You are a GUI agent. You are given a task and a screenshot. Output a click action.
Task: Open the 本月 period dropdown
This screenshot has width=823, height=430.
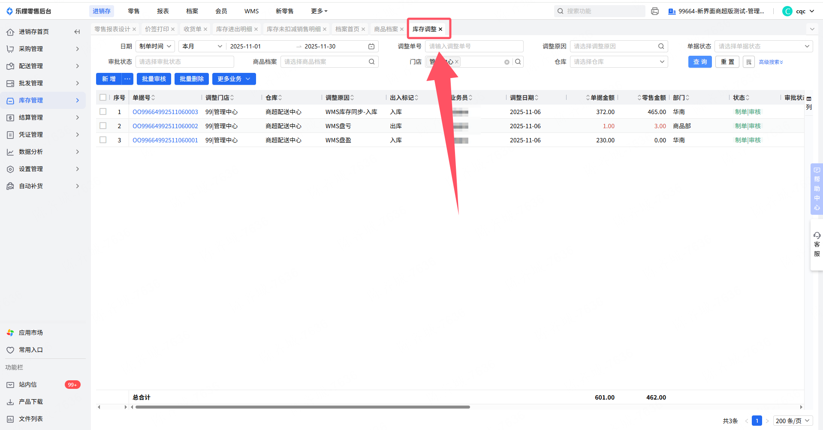point(202,46)
